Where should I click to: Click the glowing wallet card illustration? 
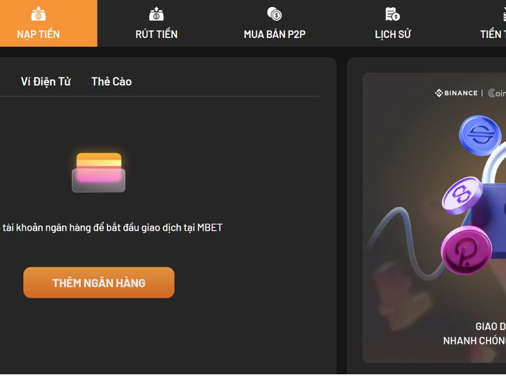[99, 172]
